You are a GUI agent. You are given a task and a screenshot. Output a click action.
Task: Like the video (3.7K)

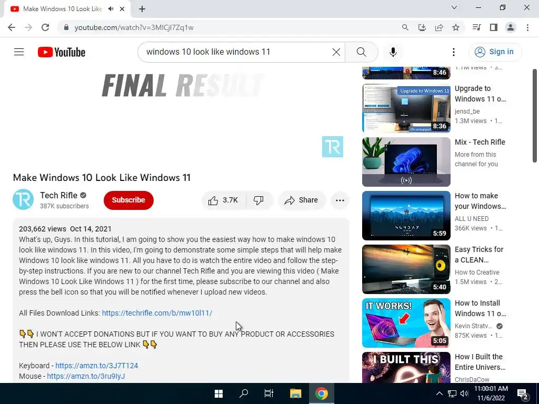[x=223, y=200]
